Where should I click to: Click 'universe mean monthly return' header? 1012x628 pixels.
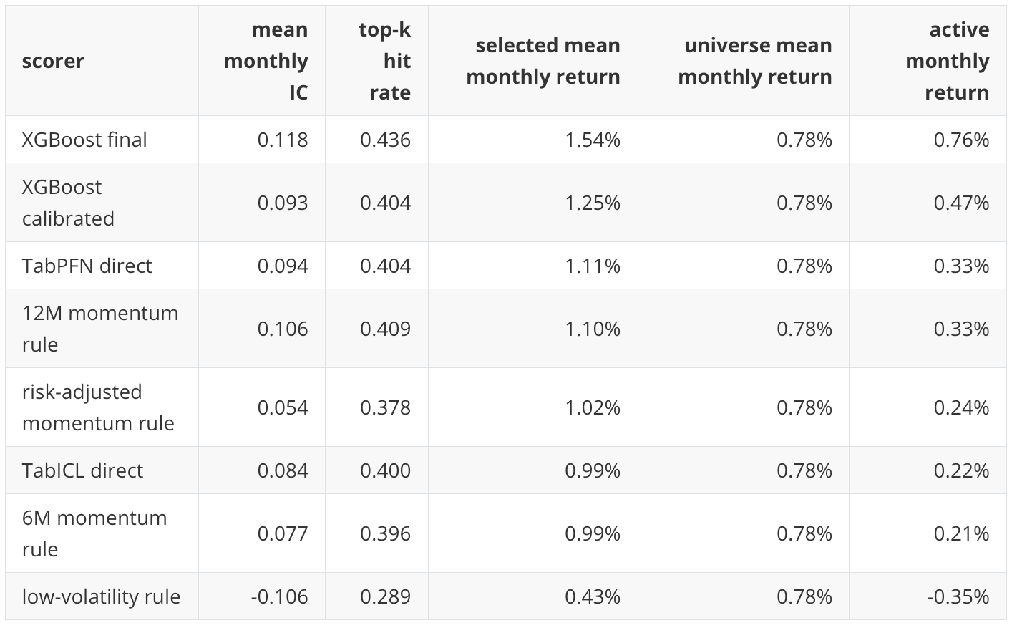[755, 61]
